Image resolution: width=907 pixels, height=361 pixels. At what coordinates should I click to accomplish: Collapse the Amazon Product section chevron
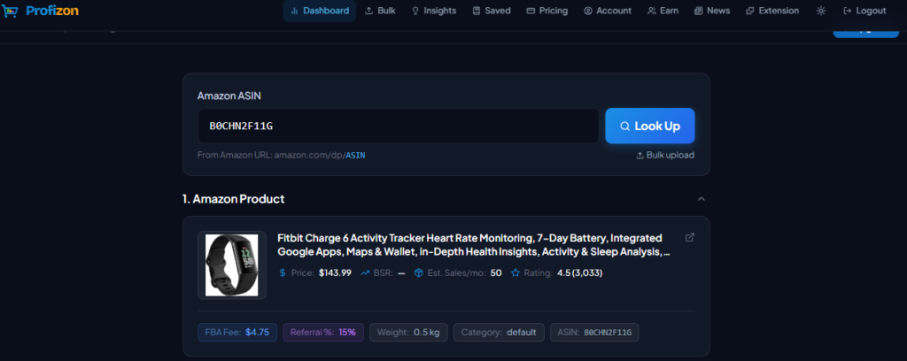click(702, 199)
